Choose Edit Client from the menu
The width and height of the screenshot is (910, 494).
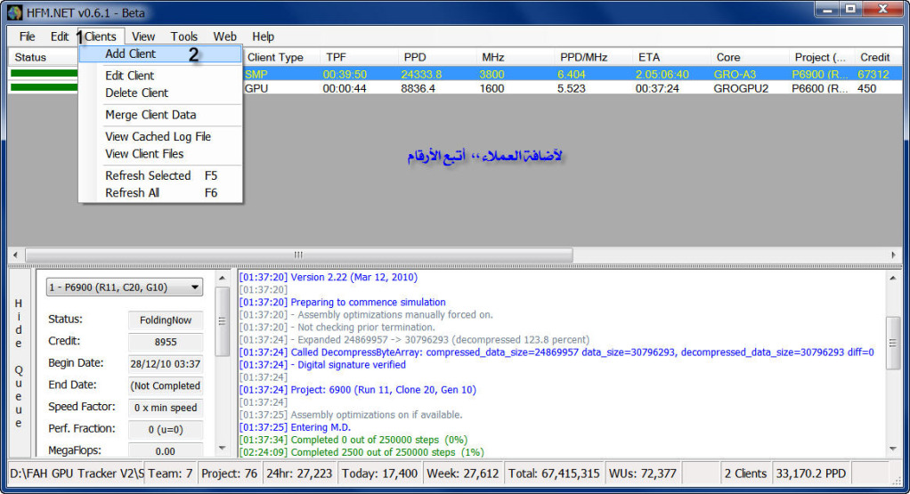pos(160,76)
